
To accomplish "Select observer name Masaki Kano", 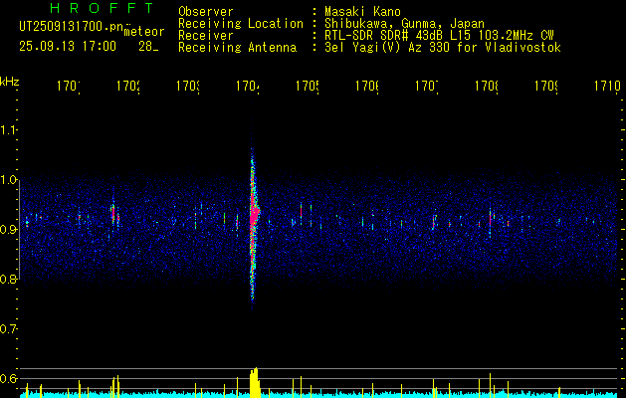I will coord(362,12).
